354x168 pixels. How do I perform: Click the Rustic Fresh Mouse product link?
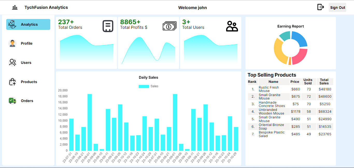click(x=269, y=89)
